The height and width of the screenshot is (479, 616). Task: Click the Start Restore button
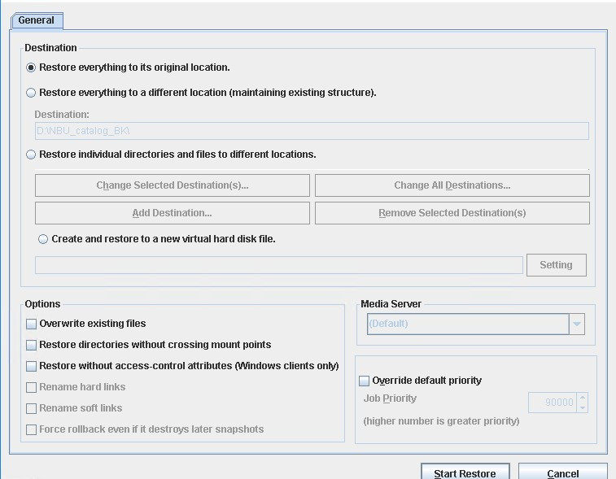pyautogui.click(x=465, y=472)
